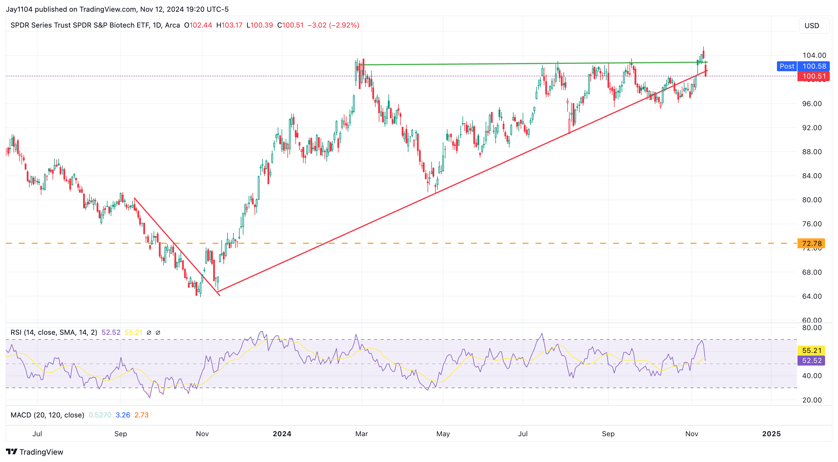The height and width of the screenshot is (462, 838).
Task: Click the 104.00 price axis label
Action: (x=814, y=55)
